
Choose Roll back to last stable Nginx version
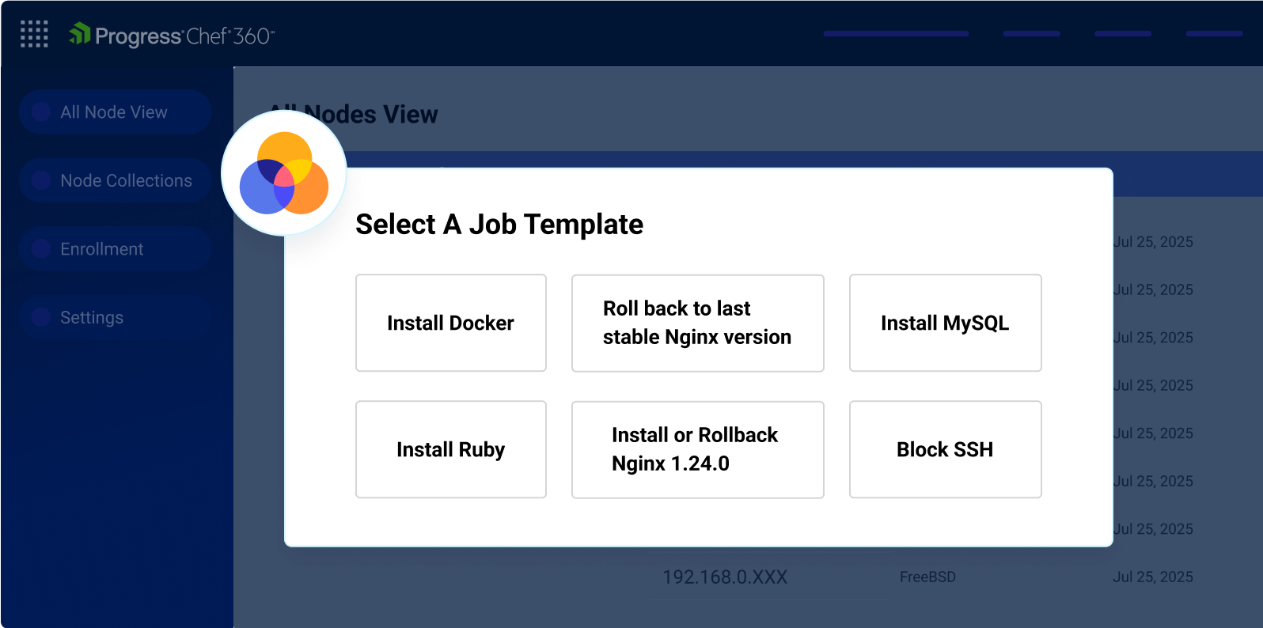point(697,323)
